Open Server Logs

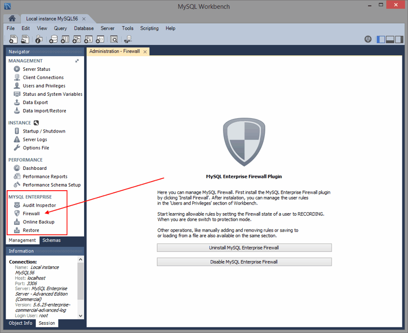pyautogui.click(x=35, y=139)
